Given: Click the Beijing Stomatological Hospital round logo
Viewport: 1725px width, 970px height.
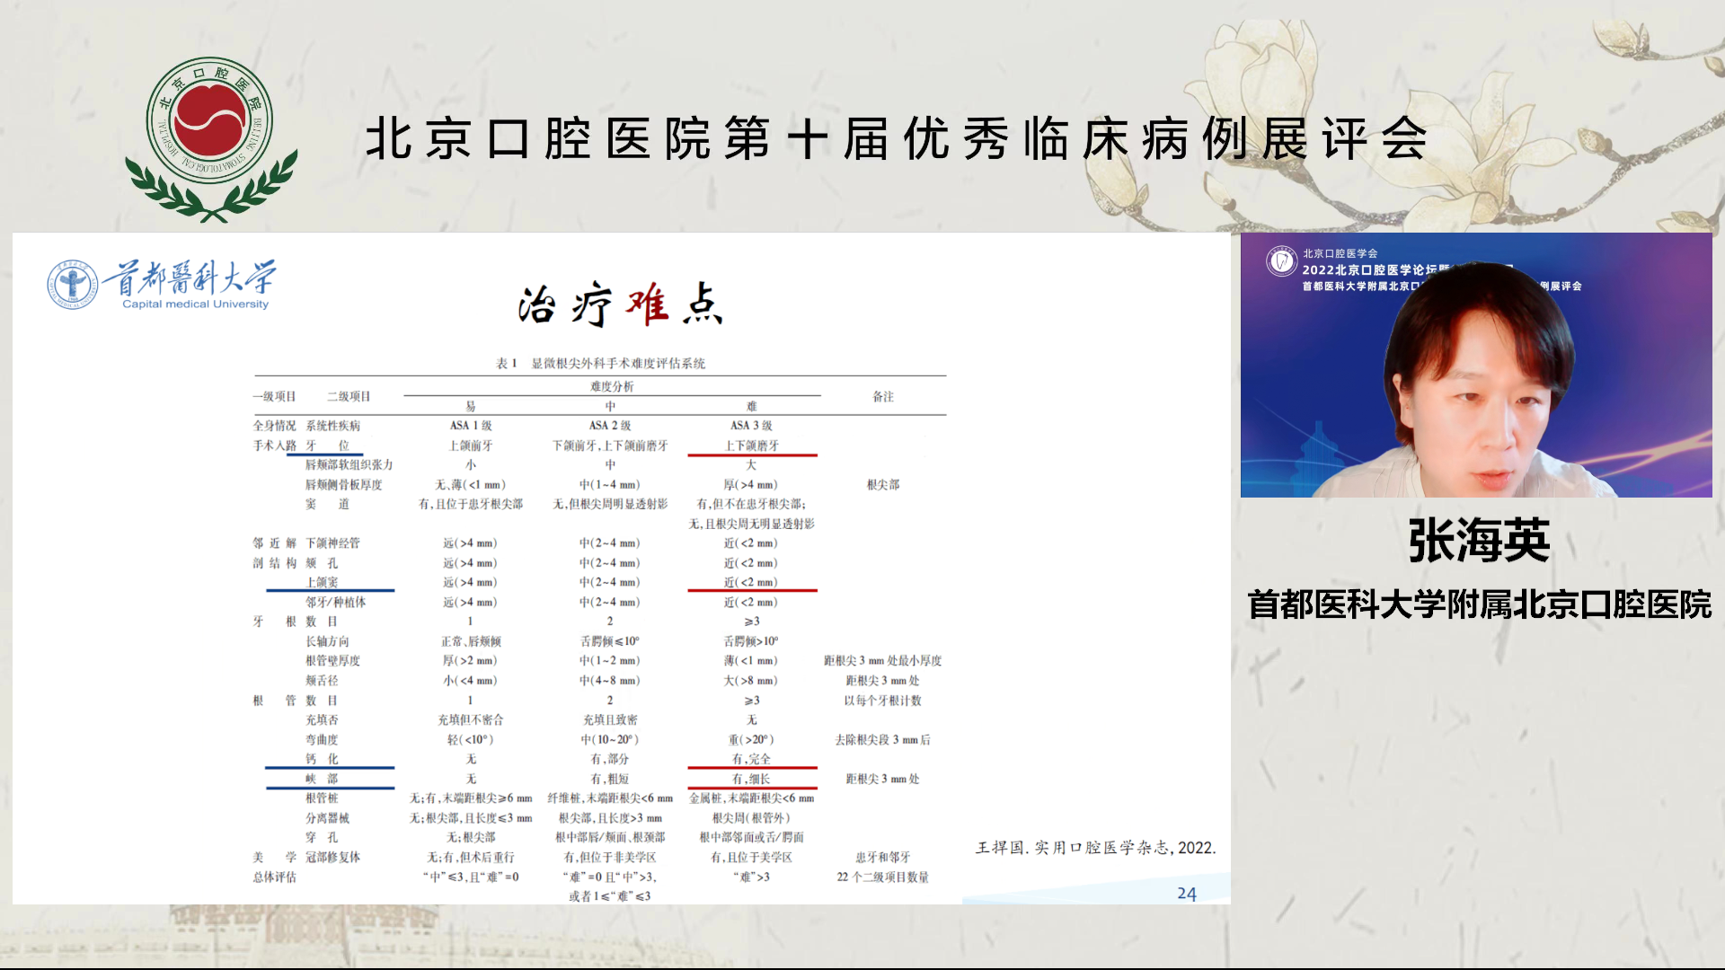Looking at the screenshot, I should [x=210, y=121].
